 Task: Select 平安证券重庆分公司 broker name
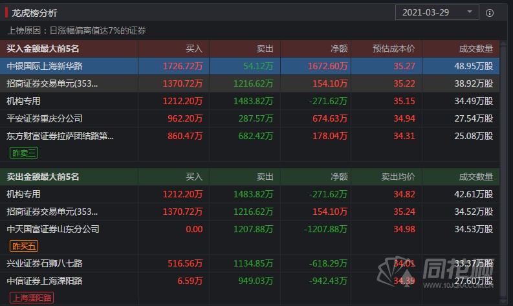45,118
